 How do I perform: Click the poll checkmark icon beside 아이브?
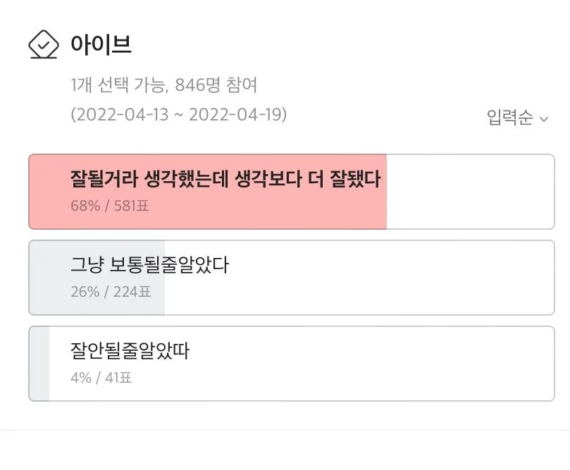(x=44, y=44)
